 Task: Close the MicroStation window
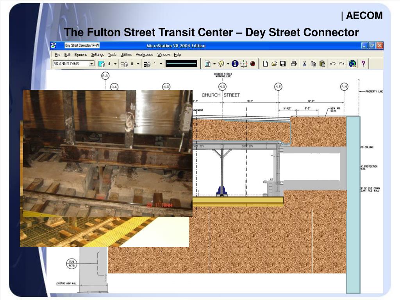click(380, 46)
